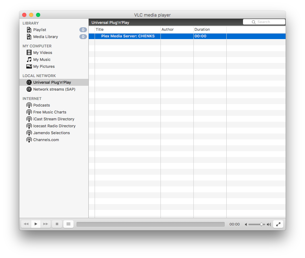Select the Free Music Charts icon

[x=29, y=112]
